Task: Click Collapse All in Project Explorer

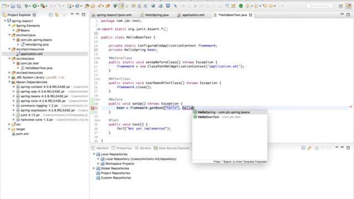Action: point(51,15)
